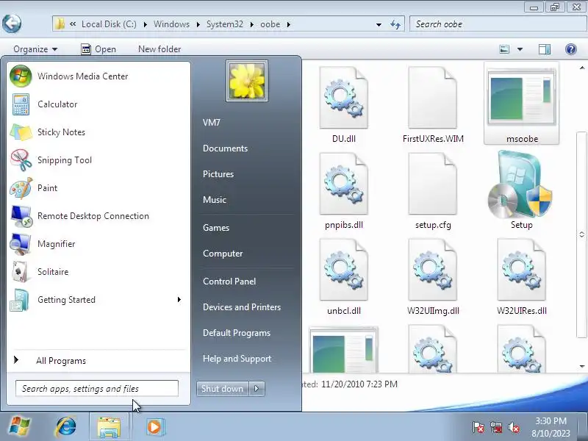Expand arrow after Windows in path

(x=198, y=24)
